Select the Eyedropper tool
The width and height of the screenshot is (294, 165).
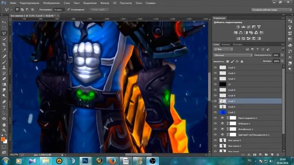click(4, 50)
